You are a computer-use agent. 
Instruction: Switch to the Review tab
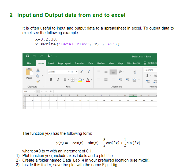coord(101,63)
